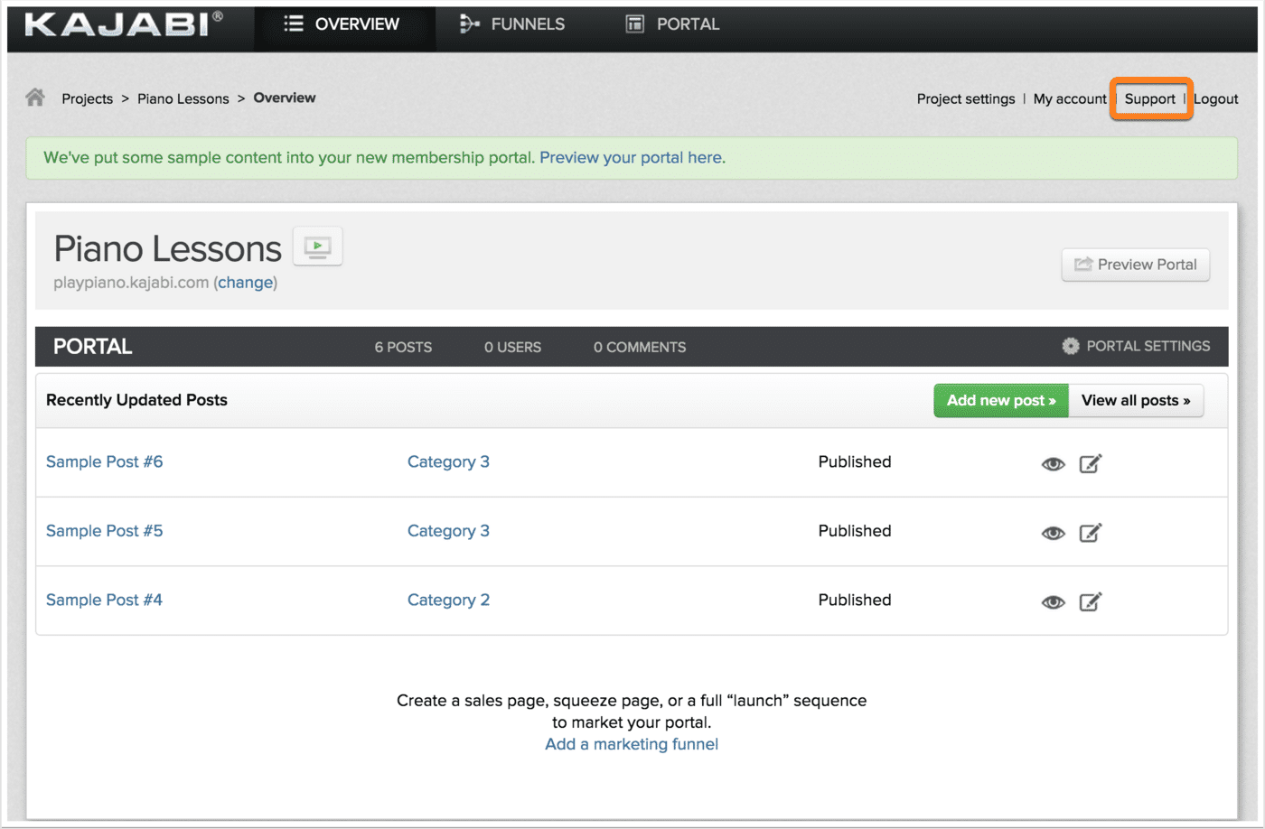Click the Portal Settings gear icon
The height and width of the screenshot is (829, 1265).
[1071, 346]
